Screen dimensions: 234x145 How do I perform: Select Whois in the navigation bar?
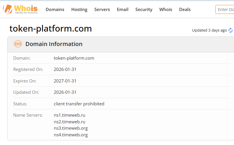[x=166, y=10]
